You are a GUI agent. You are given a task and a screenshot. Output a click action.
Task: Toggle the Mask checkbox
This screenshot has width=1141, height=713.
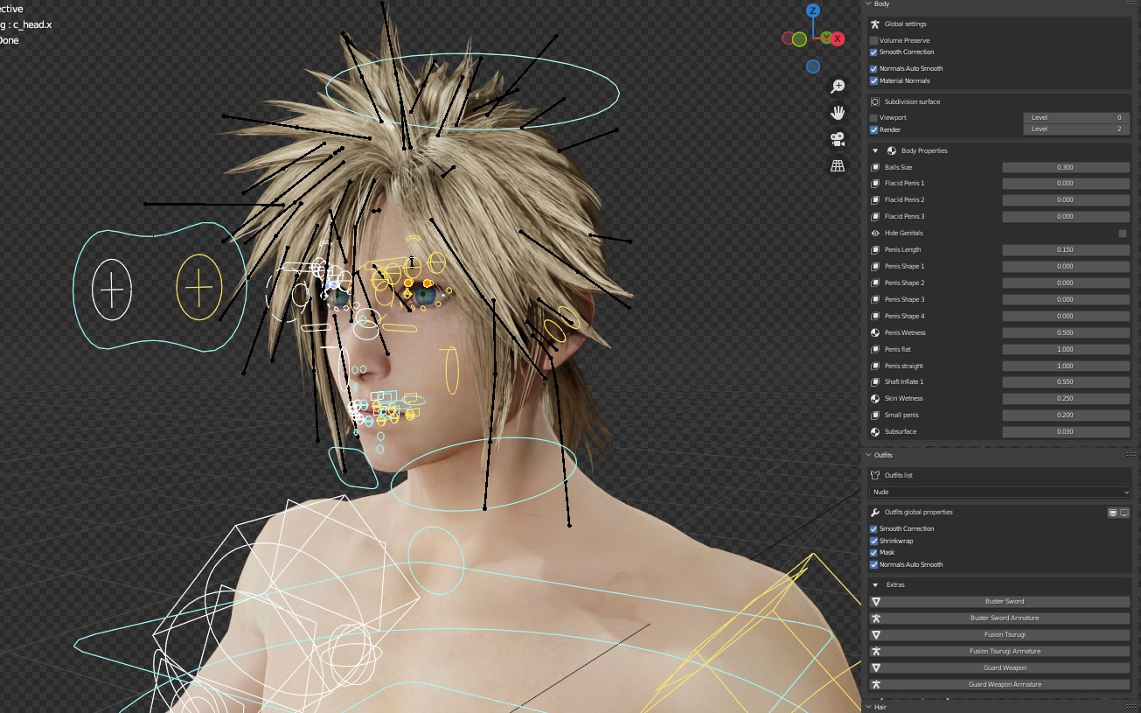[873, 552]
